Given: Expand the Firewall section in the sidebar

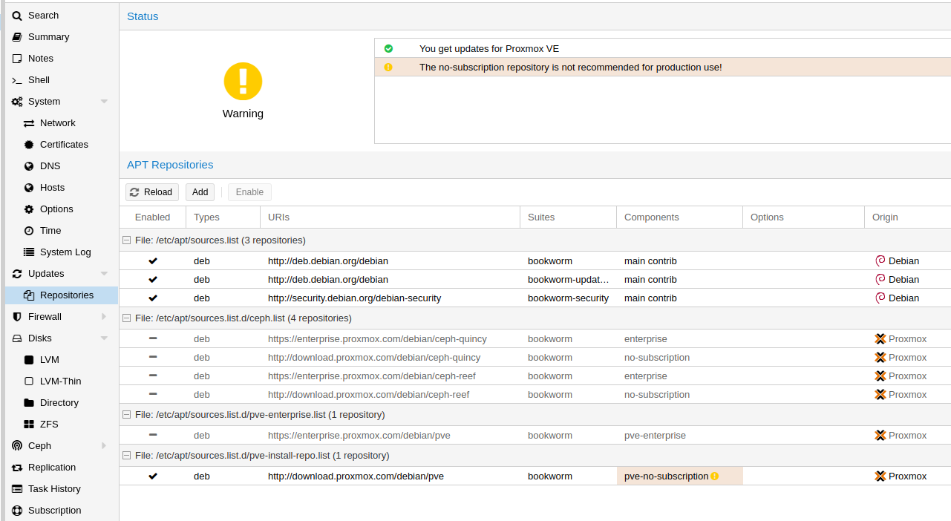Looking at the screenshot, I should pyautogui.click(x=104, y=316).
